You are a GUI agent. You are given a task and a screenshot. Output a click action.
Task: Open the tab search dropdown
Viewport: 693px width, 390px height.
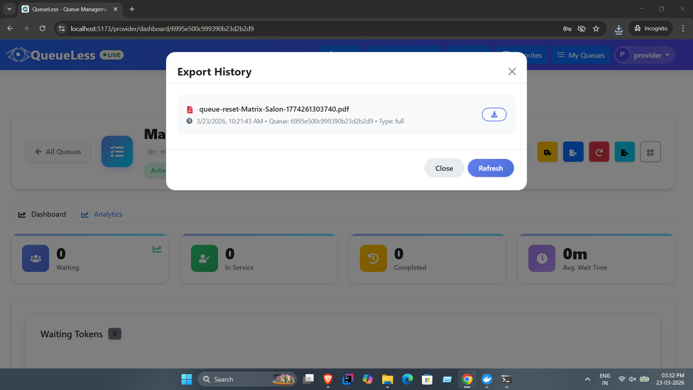pyautogui.click(x=9, y=9)
